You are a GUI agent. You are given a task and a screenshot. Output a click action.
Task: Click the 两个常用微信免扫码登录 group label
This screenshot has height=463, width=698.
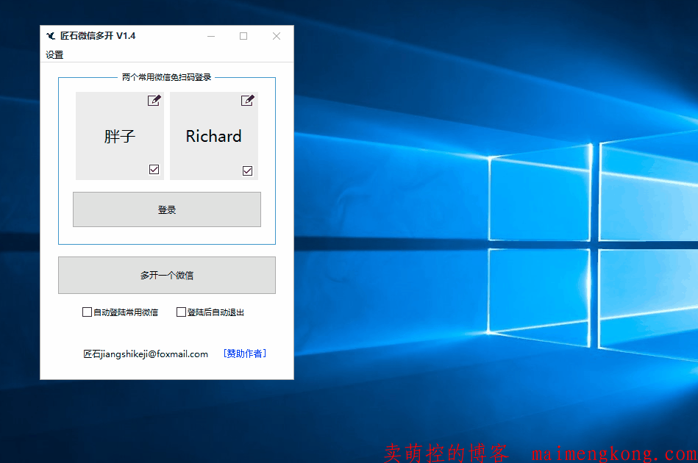click(x=167, y=77)
